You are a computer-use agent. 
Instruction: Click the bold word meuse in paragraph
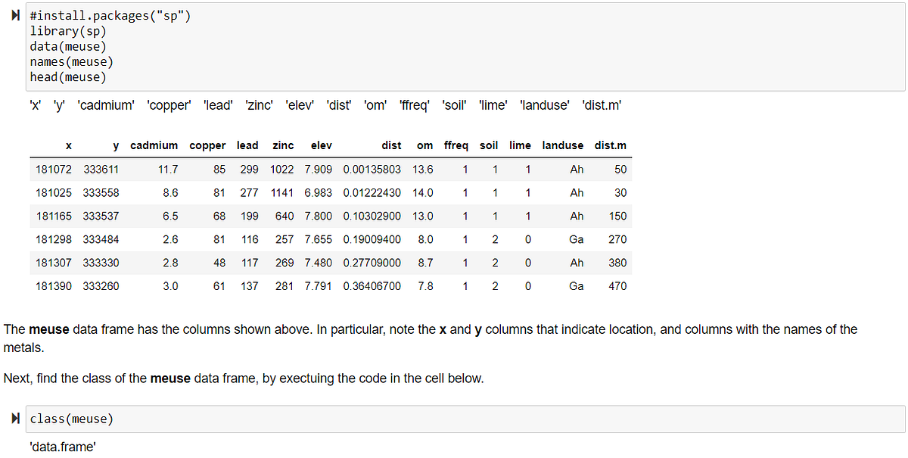[48, 329]
